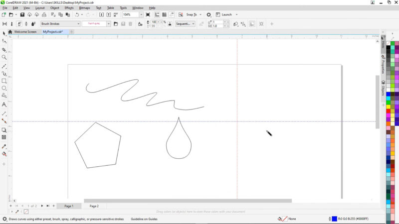
Task: Select the Freehand tool
Action: point(4,66)
